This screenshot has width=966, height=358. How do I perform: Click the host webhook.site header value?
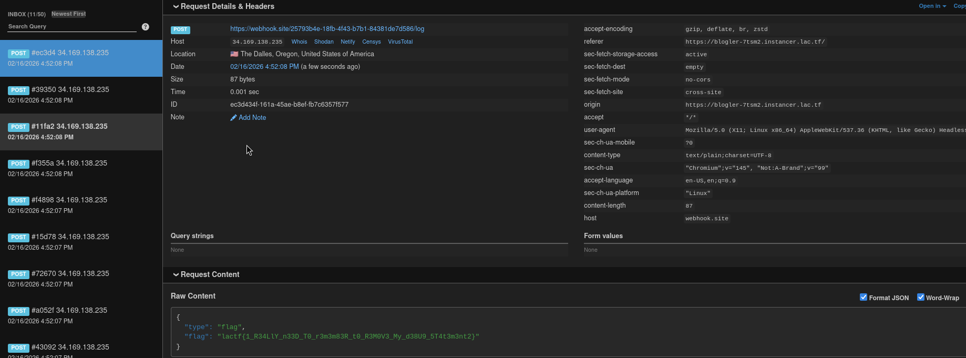pos(707,219)
